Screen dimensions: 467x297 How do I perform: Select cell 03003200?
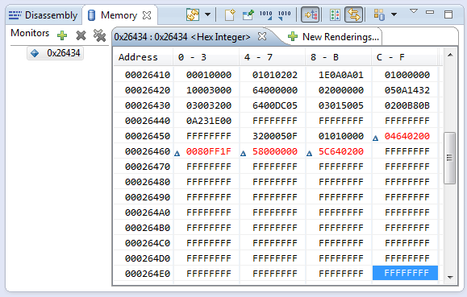209,105
